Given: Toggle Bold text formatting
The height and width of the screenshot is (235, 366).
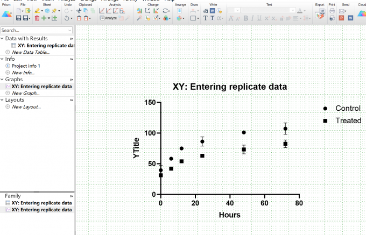Looking at the screenshot, I should 245,18.
